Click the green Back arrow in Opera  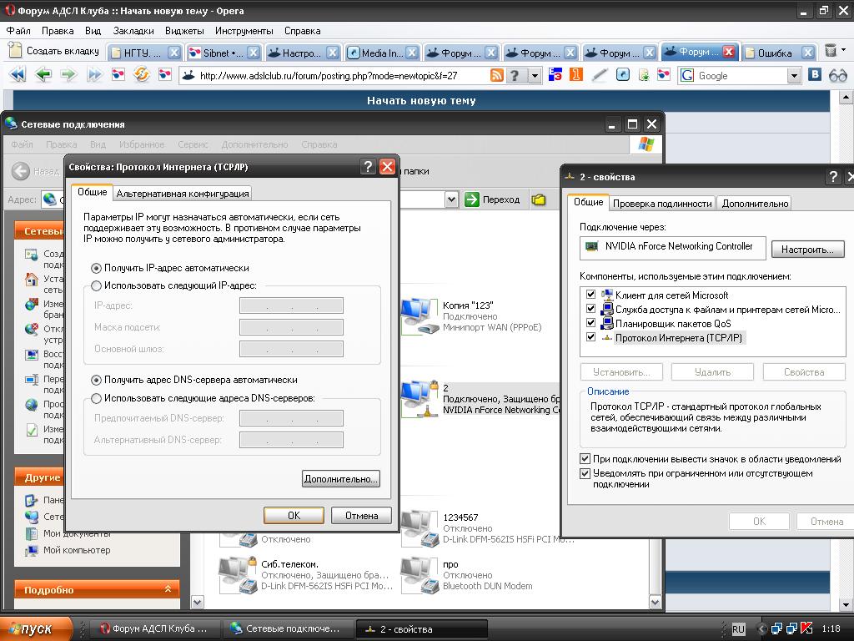43,75
